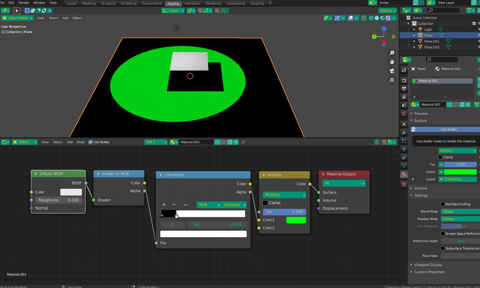The width and height of the screenshot is (480, 288).
Task: Unlink Material.001 in node editor header
Action: coord(236,142)
